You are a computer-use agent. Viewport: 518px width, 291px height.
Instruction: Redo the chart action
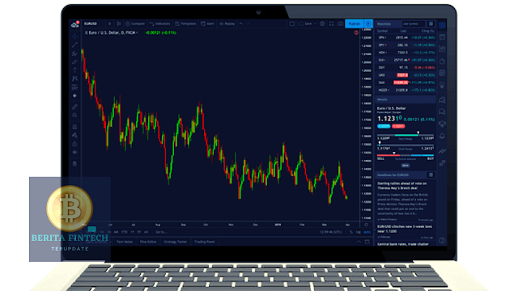248,23
